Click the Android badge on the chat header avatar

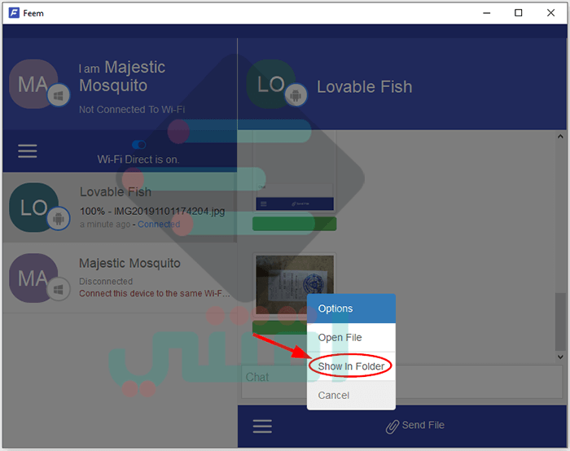(296, 95)
